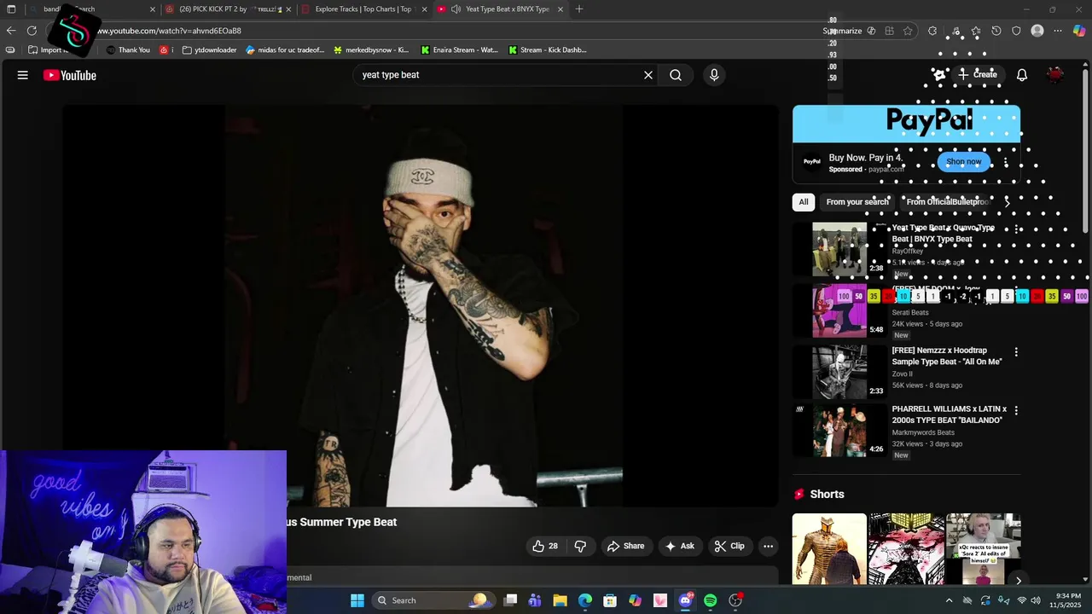The height and width of the screenshot is (614, 1092).
Task: Click PayPal Shop now button
Action: click(x=964, y=162)
